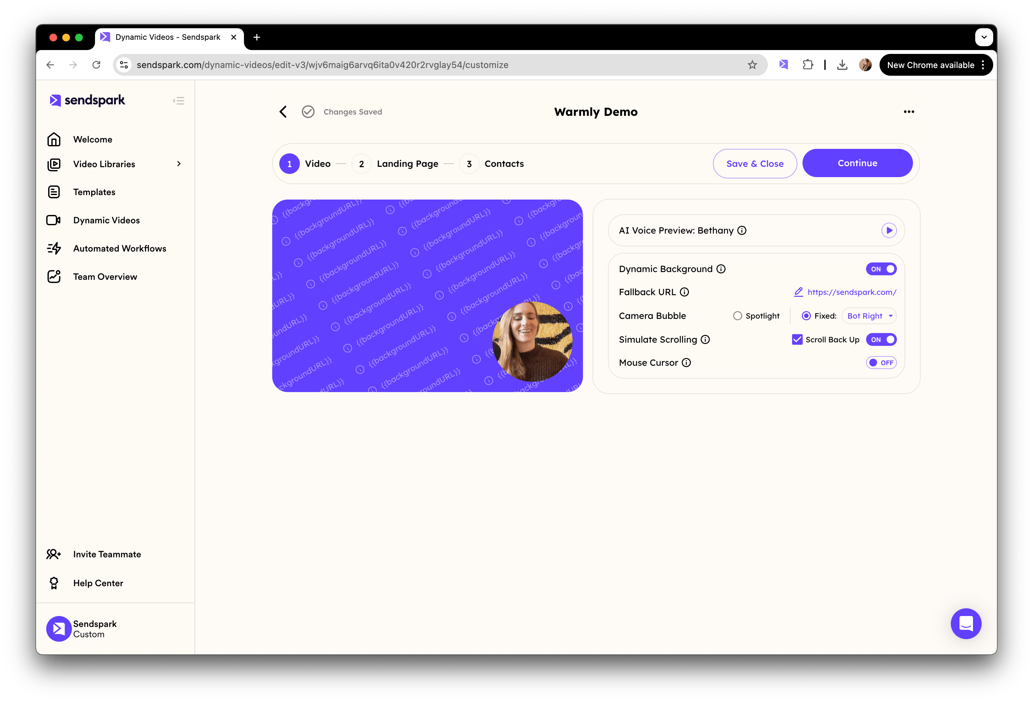Open the Bot Right position dropdown
This screenshot has height=702, width=1033.
pos(869,315)
